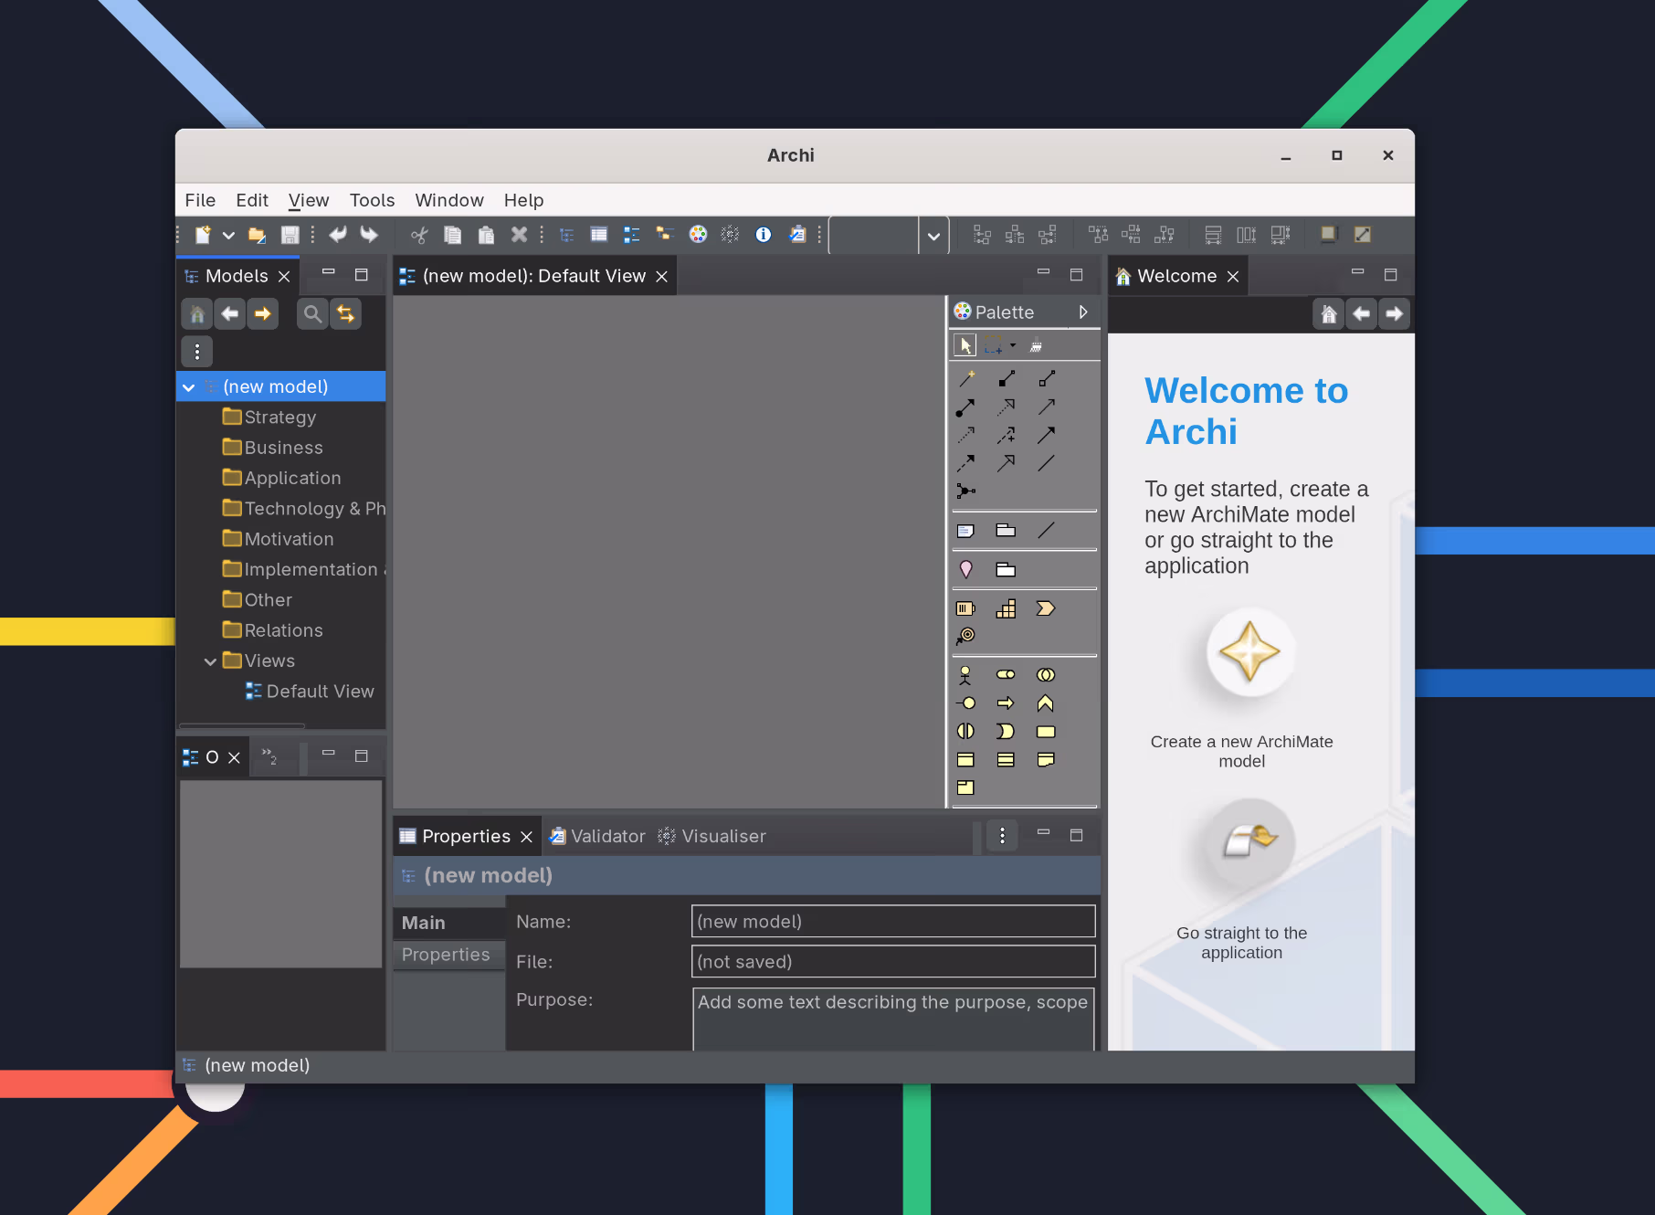Screen dimensions: 1655x1215
Task: Select the Business Interface element
Action: coord(966,703)
